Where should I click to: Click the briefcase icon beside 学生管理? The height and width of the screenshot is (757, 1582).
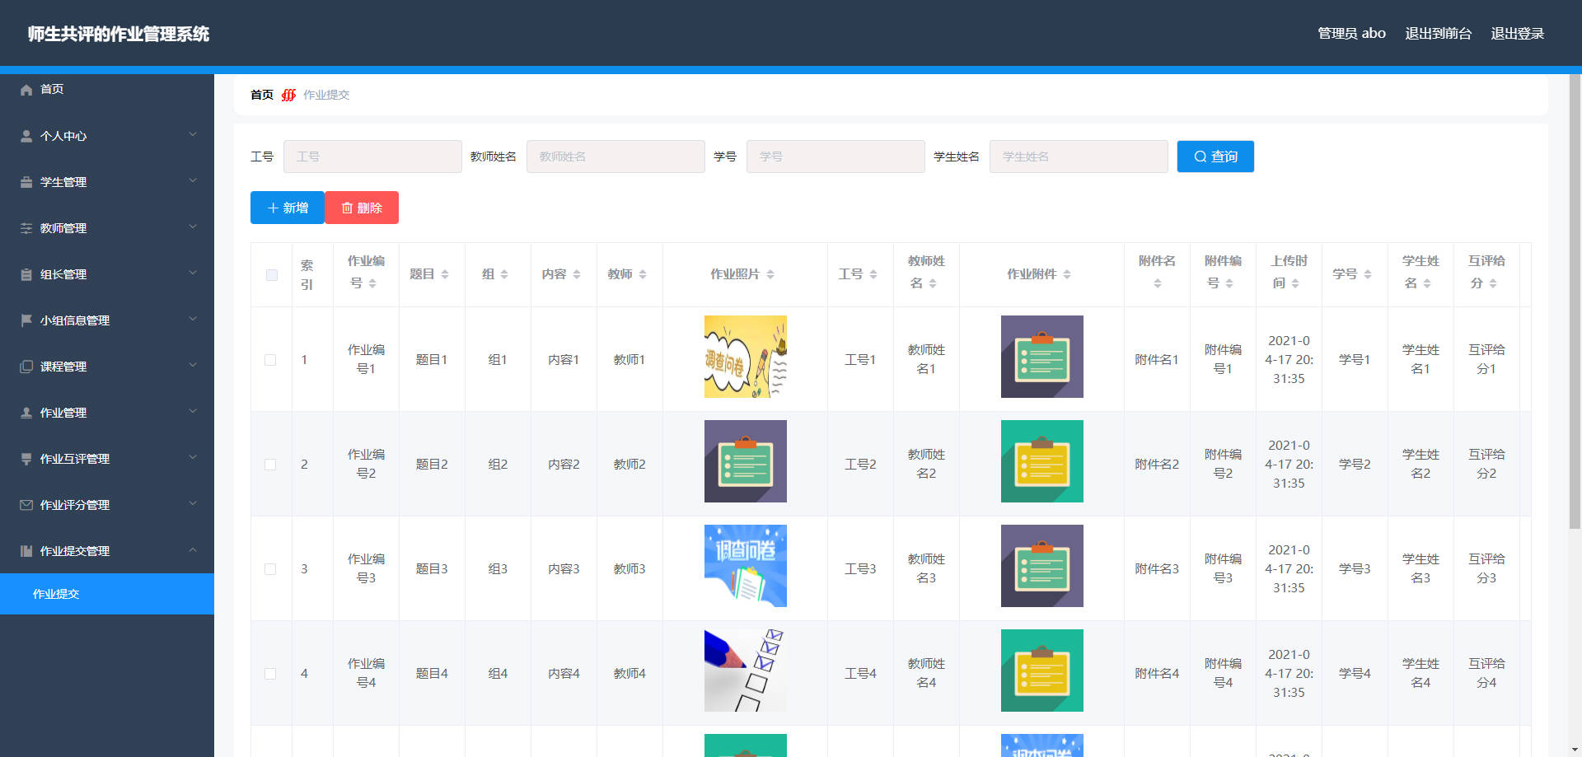(26, 182)
